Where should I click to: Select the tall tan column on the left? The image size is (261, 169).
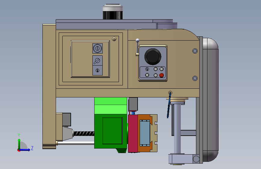(x=49, y=87)
